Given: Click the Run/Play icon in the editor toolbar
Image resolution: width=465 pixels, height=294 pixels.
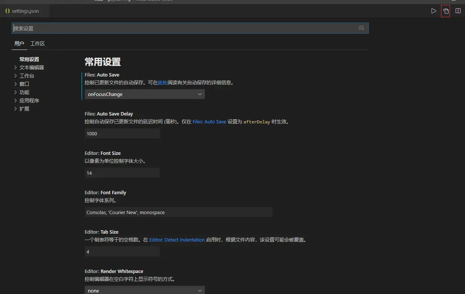Looking at the screenshot, I should pyautogui.click(x=433, y=10).
